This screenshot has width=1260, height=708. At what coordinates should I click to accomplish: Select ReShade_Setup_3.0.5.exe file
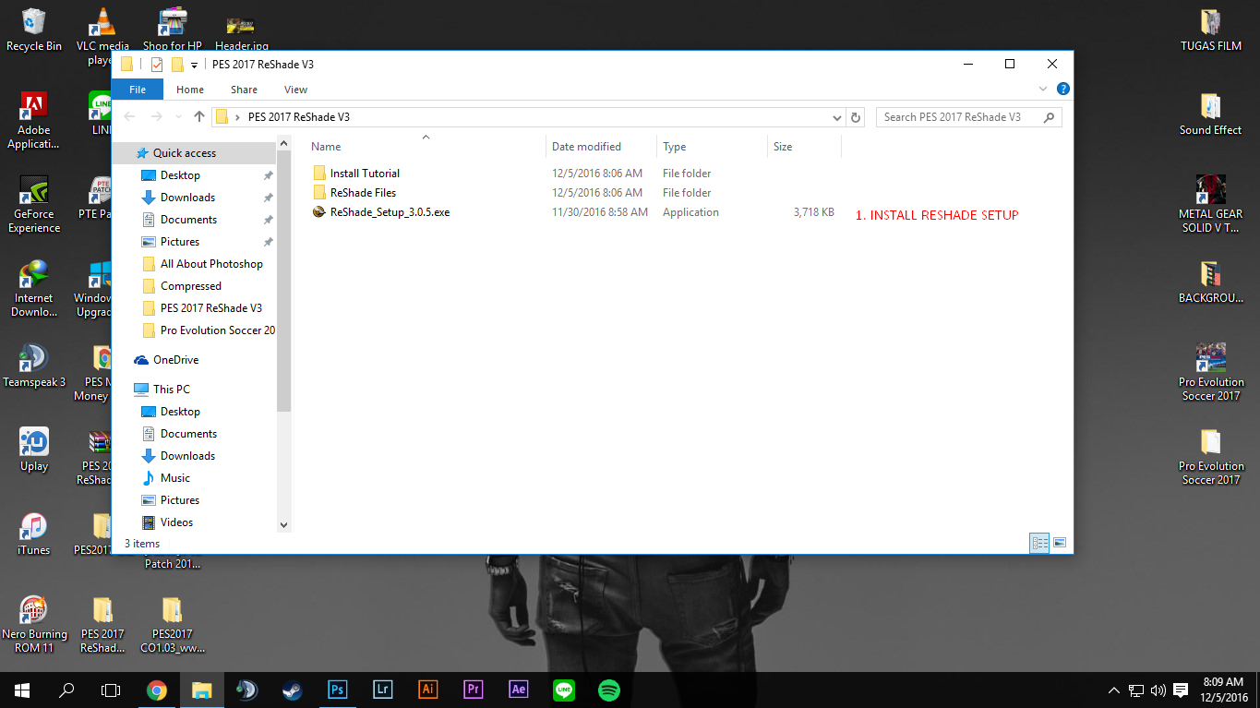pyautogui.click(x=390, y=212)
